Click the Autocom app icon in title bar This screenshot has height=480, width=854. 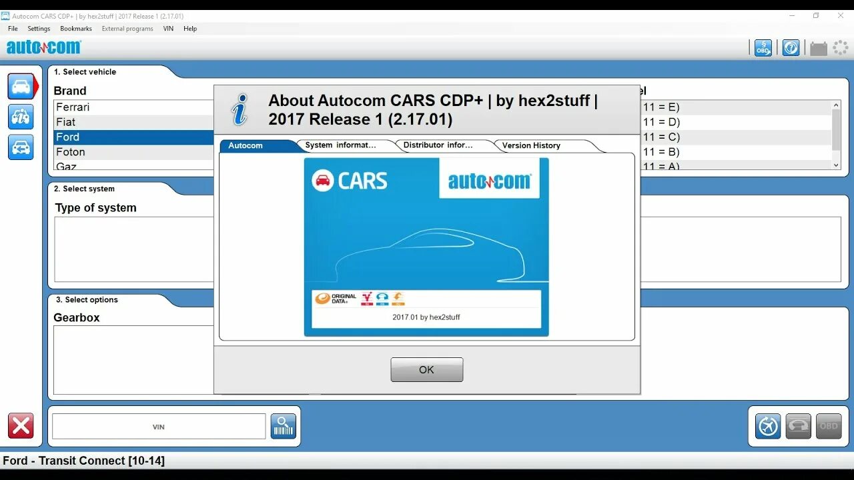[x=5, y=16]
